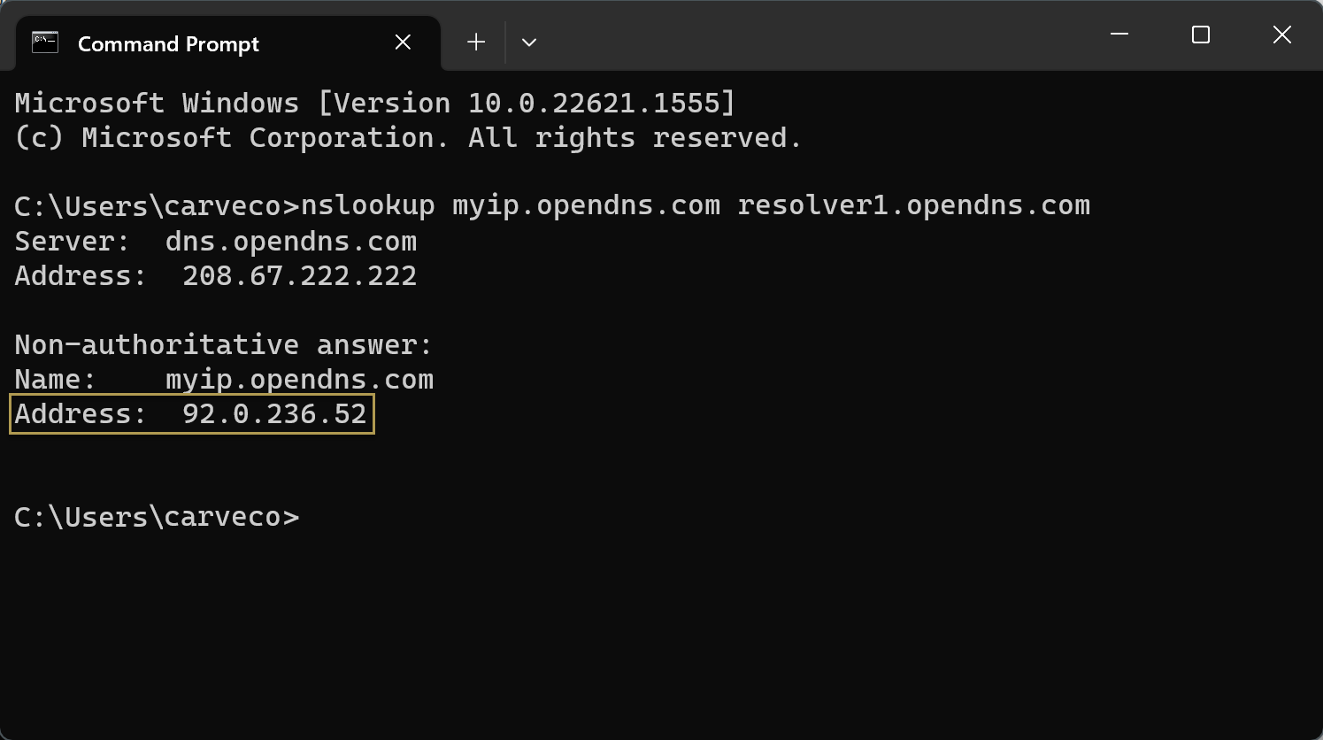
Task: Click the Server dns.opendns.com line
Action: tap(215, 242)
